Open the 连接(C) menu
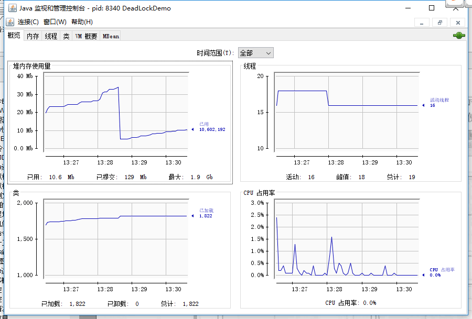472x319 pixels. point(28,22)
